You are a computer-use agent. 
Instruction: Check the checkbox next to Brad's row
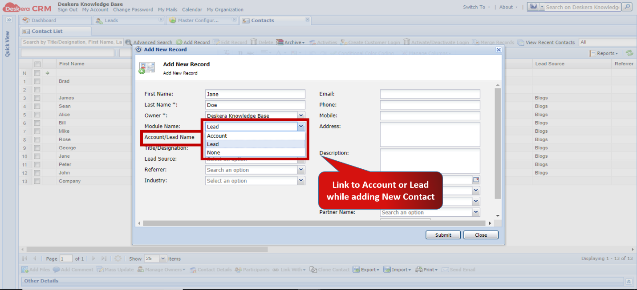(x=37, y=81)
